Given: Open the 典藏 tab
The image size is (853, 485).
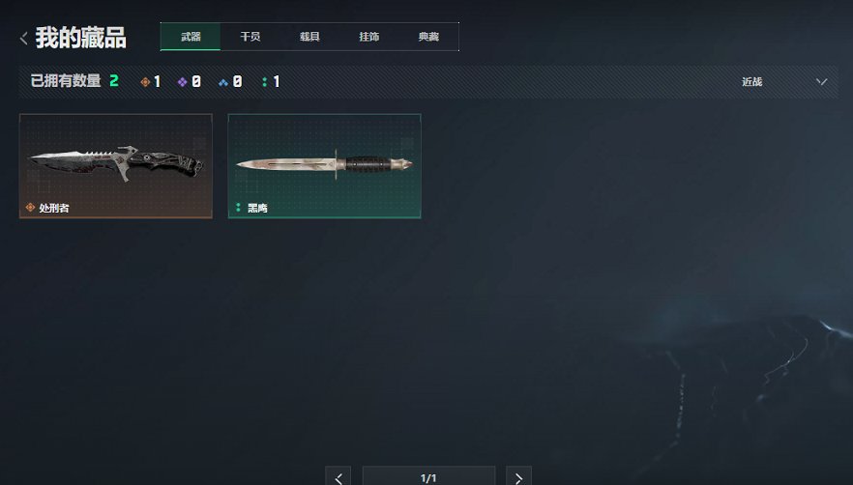Looking at the screenshot, I should (428, 37).
